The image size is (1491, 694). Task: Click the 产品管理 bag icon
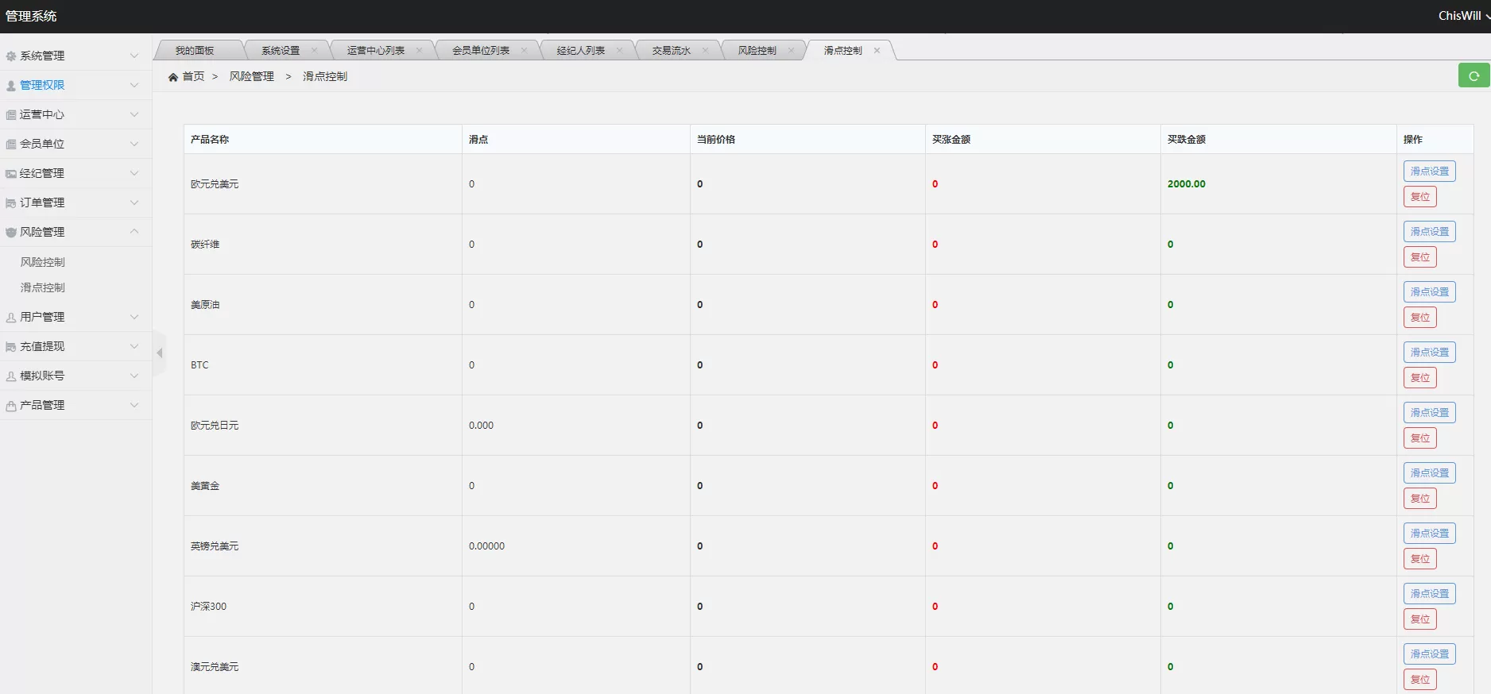click(11, 406)
